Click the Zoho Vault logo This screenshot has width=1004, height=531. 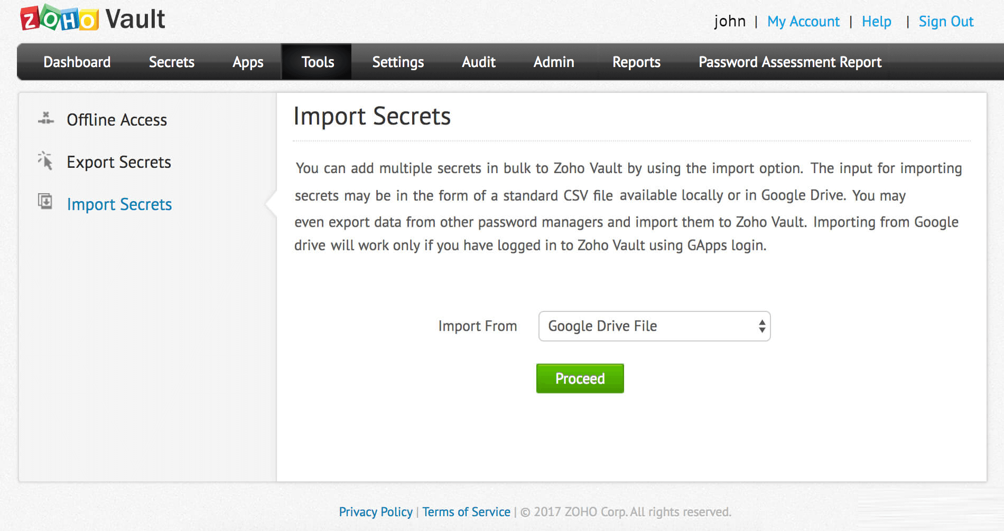tap(92, 19)
